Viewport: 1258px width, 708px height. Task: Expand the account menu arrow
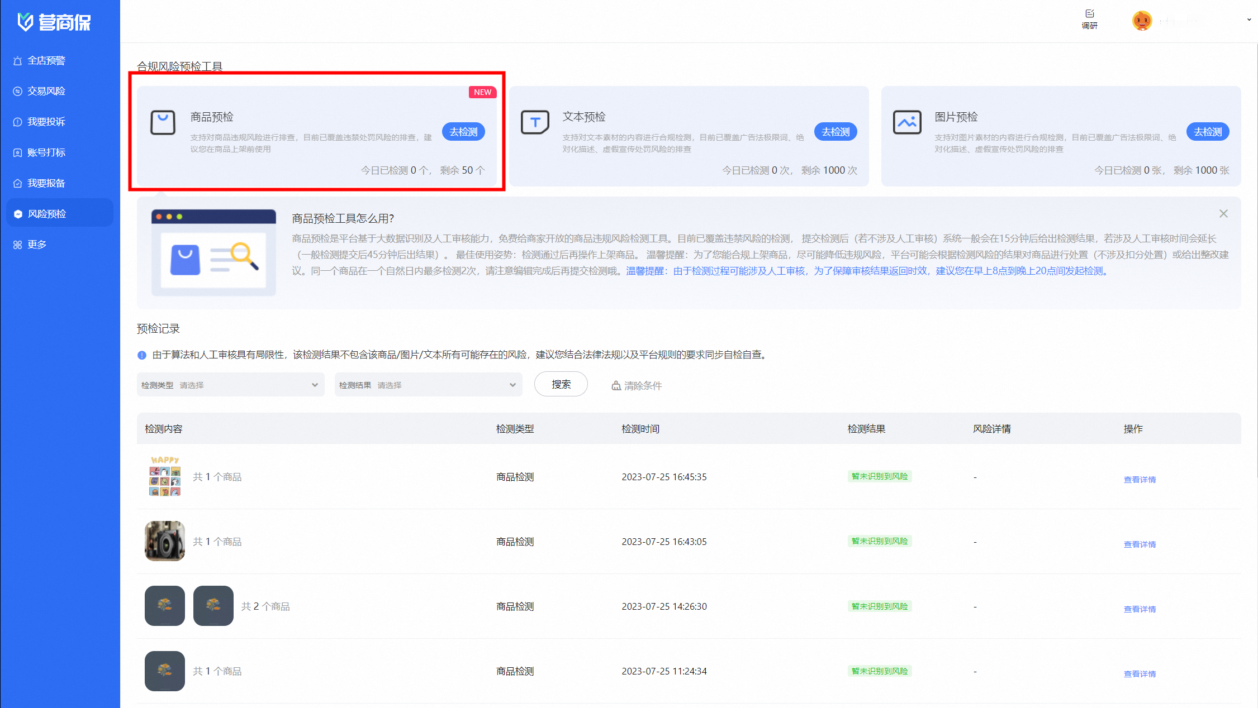[x=1248, y=20]
